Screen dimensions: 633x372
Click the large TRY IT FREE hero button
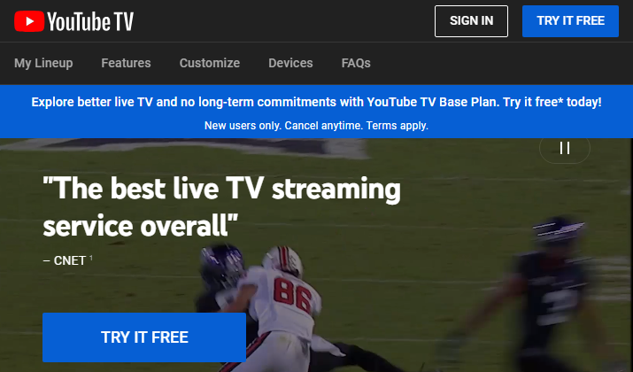coord(144,337)
